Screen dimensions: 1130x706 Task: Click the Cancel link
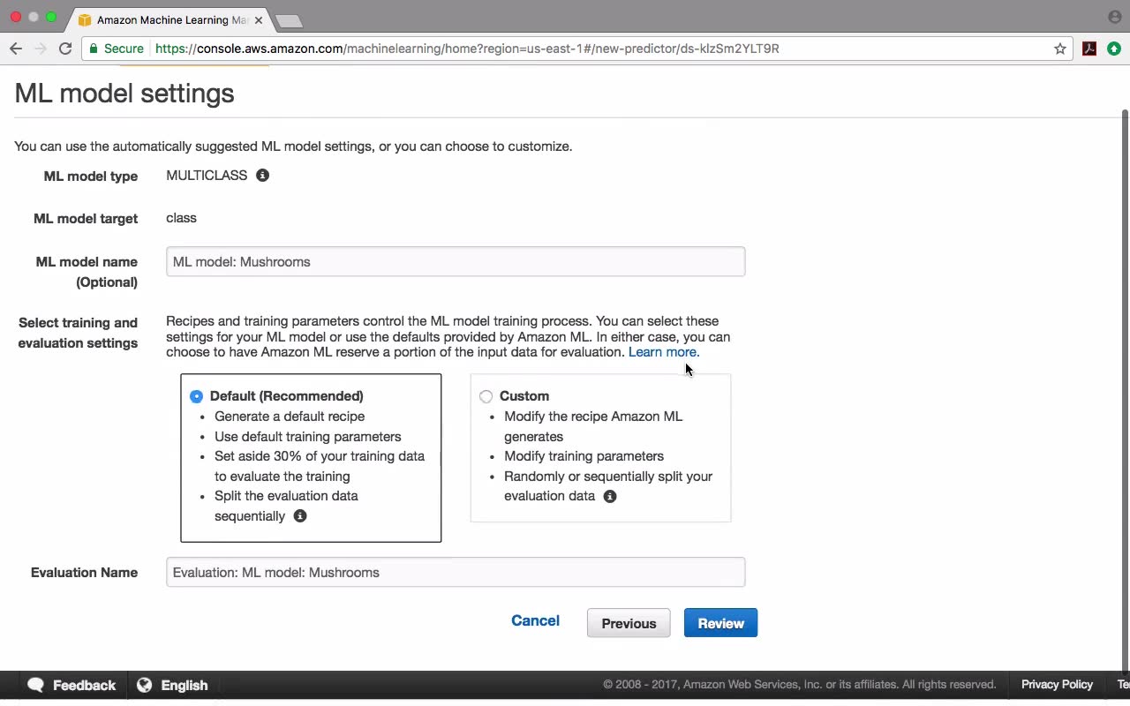coord(535,620)
